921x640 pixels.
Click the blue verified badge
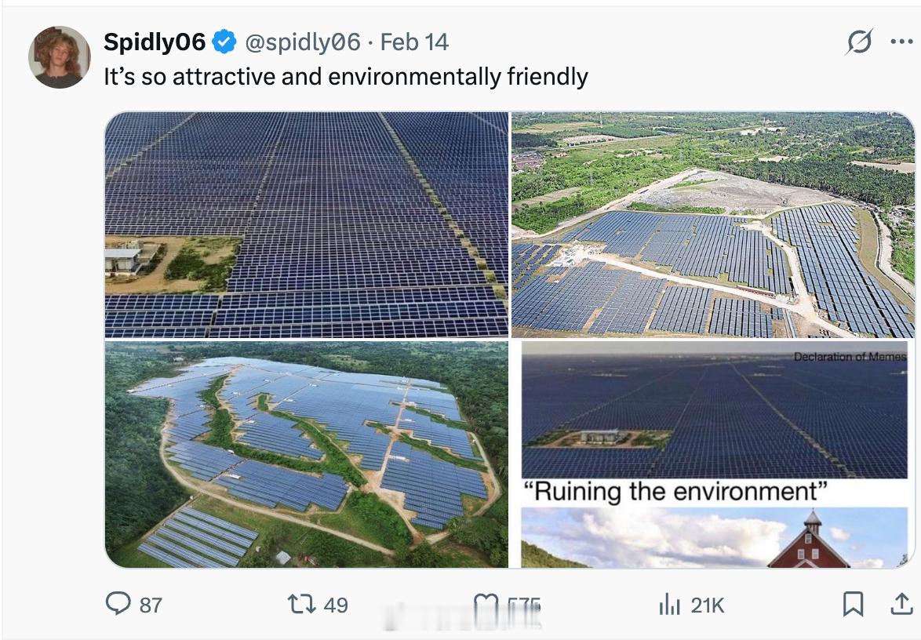[x=225, y=42]
